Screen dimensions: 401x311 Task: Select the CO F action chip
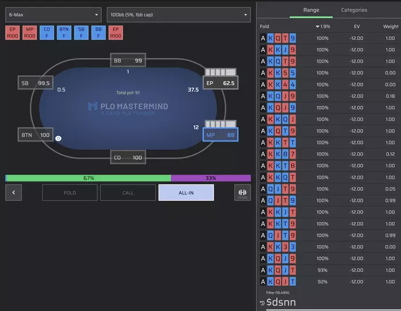[47, 33]
